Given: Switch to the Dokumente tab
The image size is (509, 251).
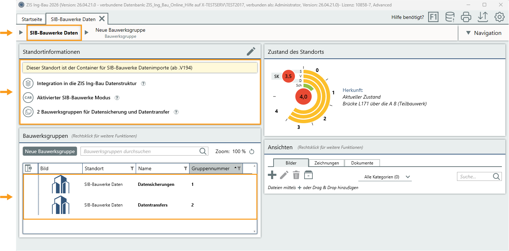Looking at the screenshot, I should 362,163.
